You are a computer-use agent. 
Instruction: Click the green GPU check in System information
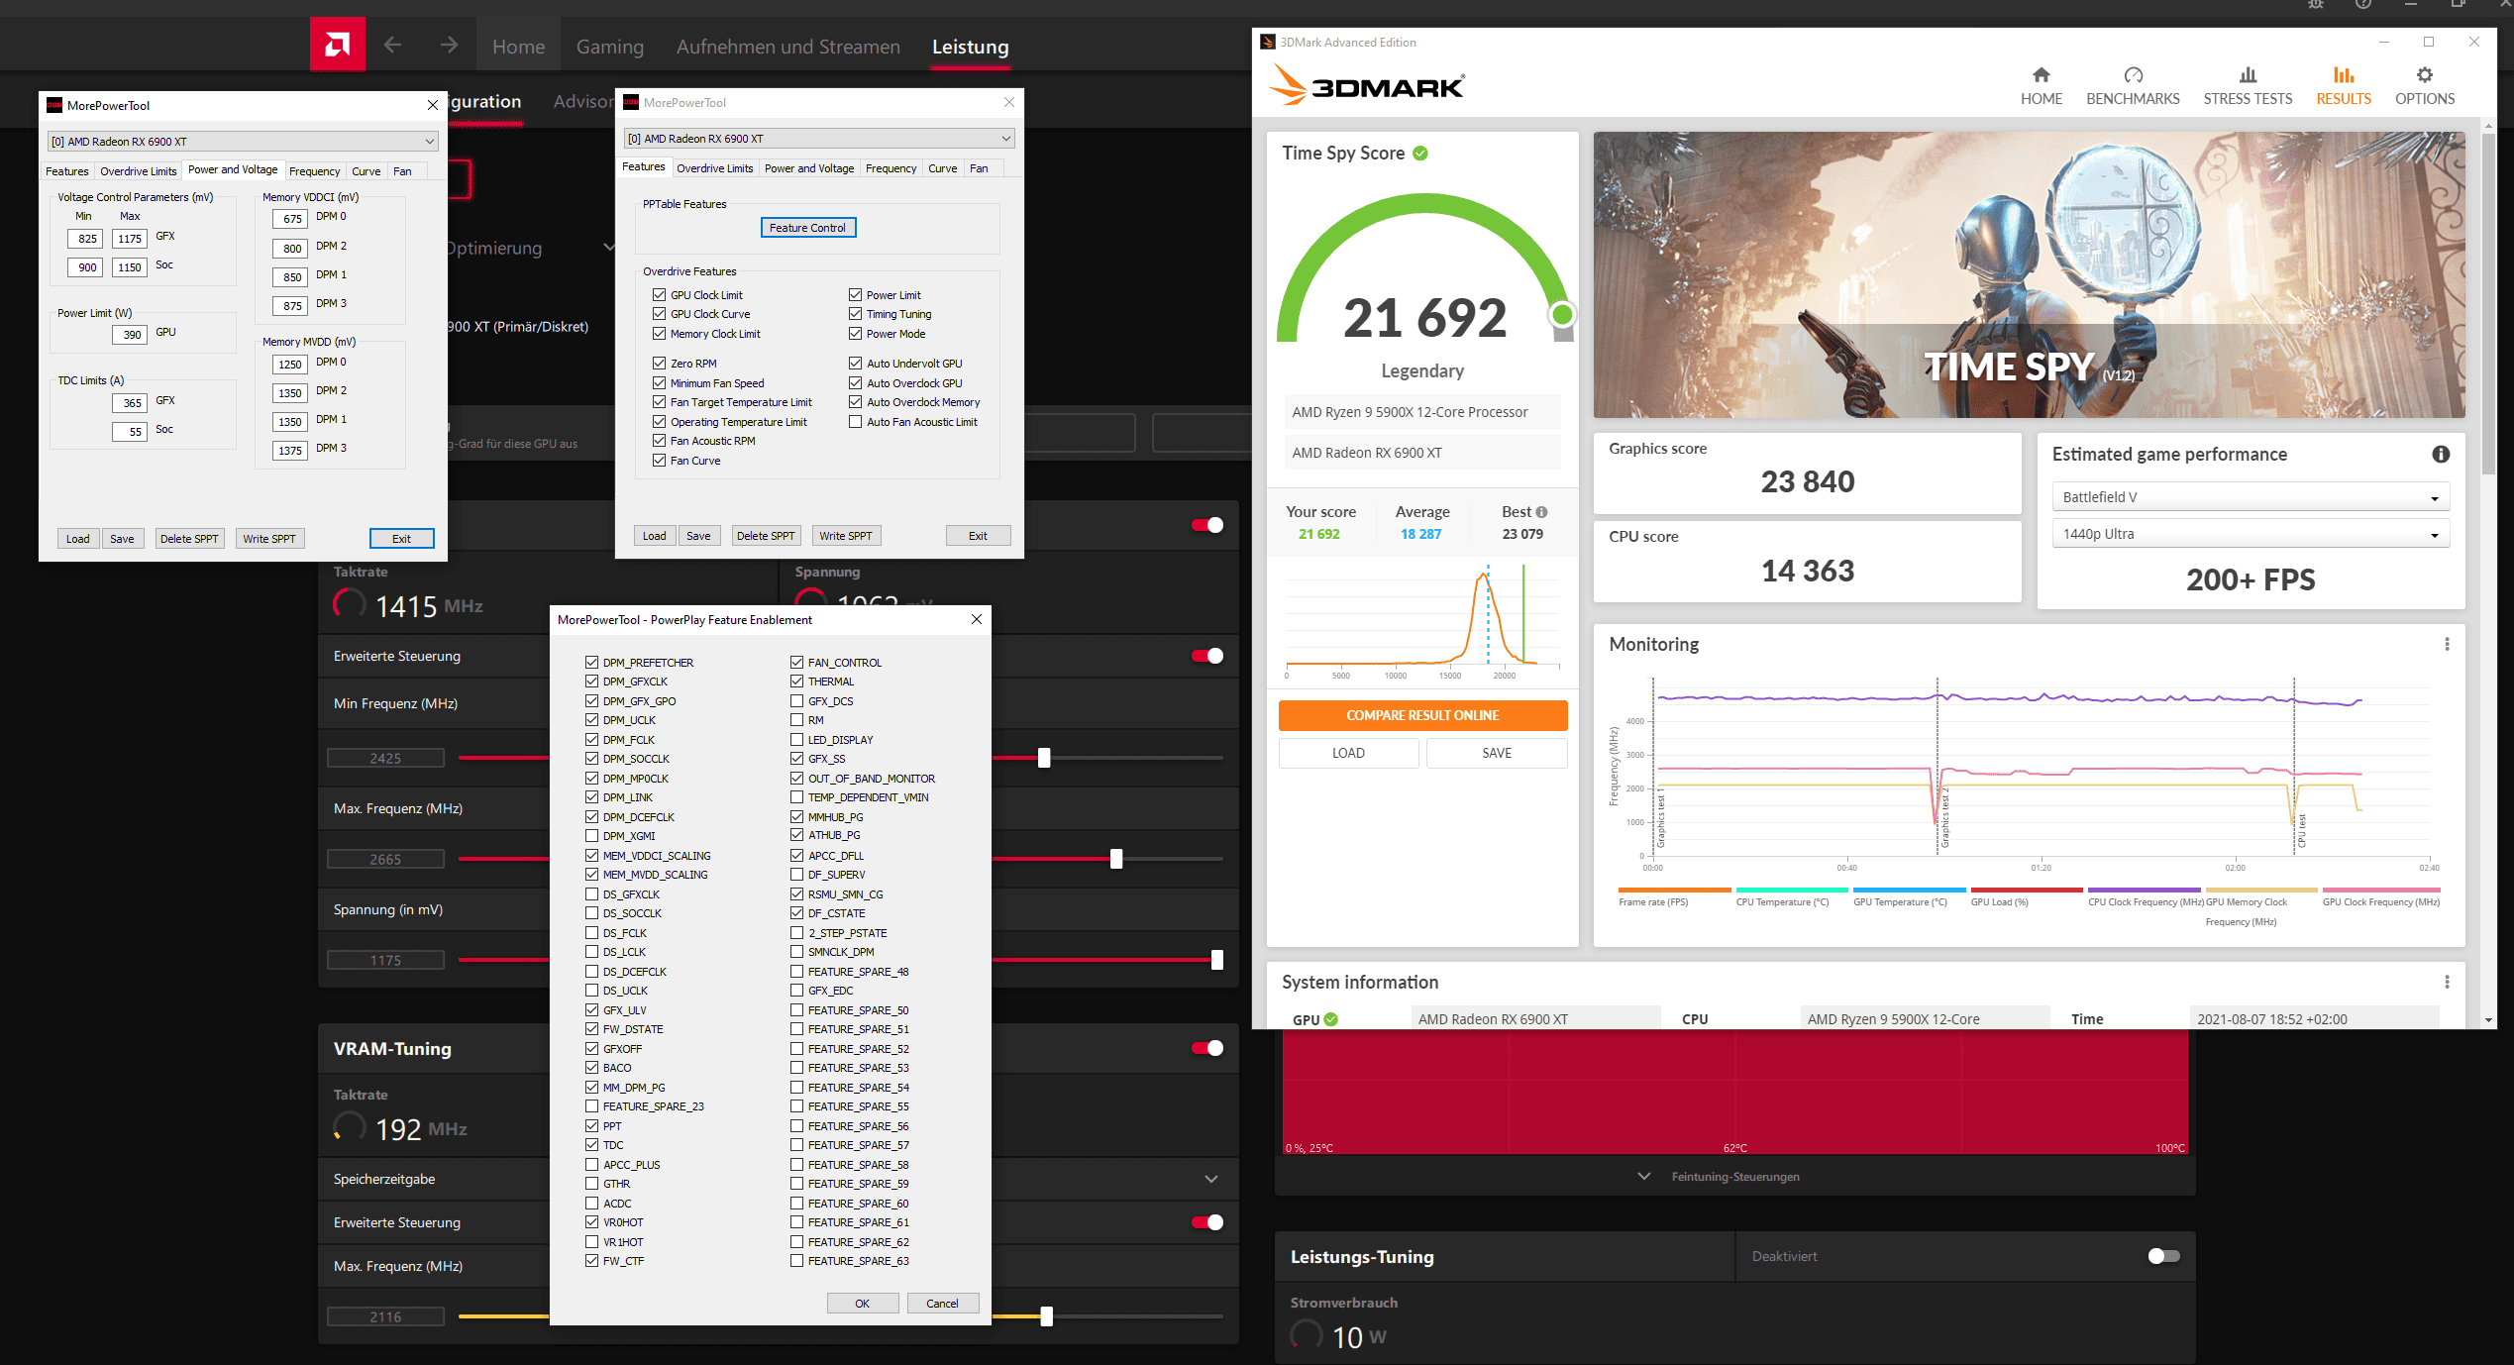tap(1331, 1019)
